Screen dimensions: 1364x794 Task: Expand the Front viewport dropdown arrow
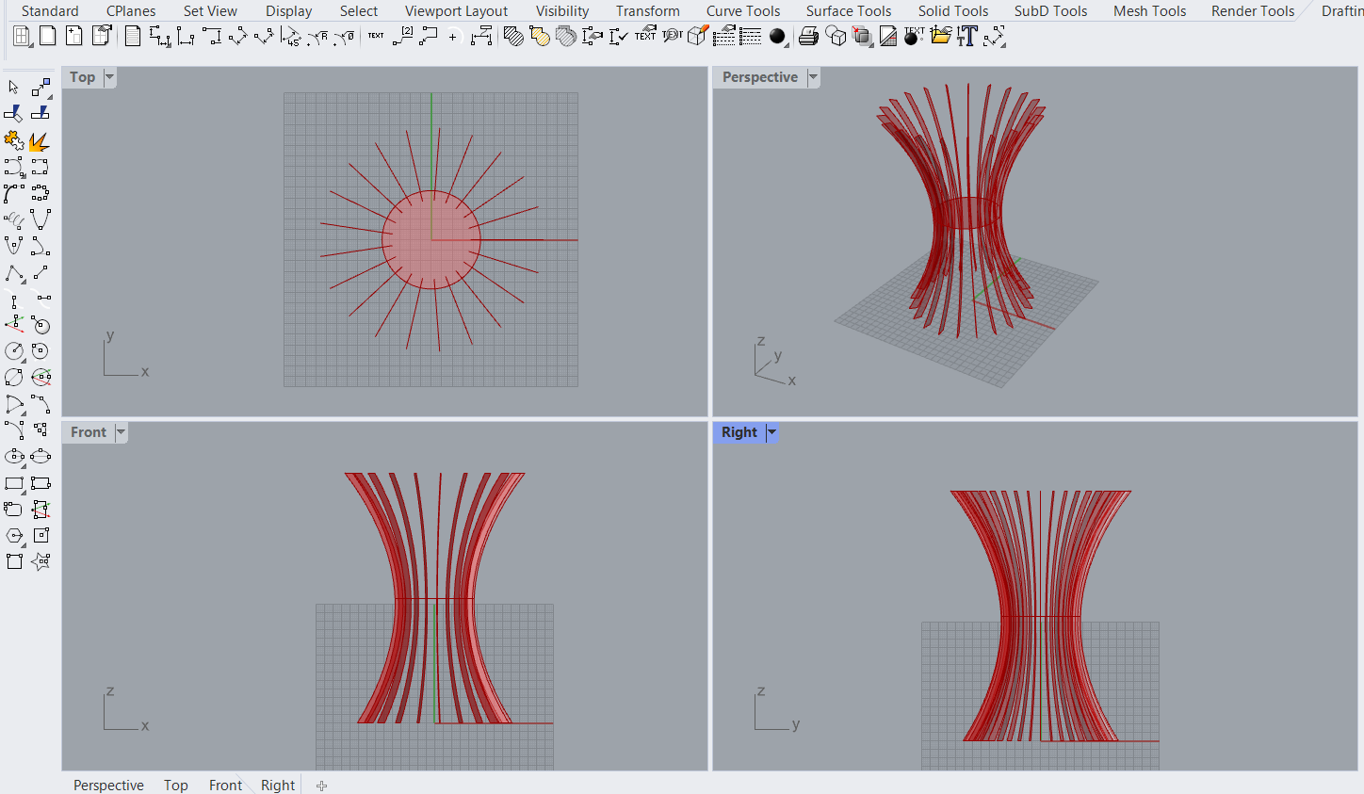[121, 432]
